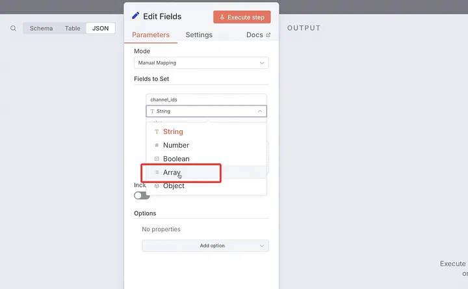Toggle the Include switch
468x289 pixels.
point(141,195)
